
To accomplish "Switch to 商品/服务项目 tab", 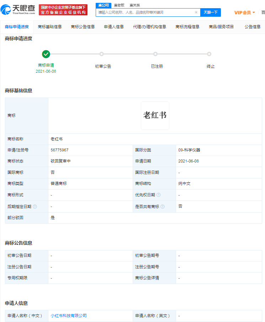I will 221,27.
